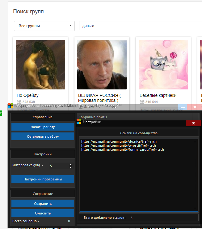Click the Поиск групп page heading
202x229 pixels.
(28, 11)
